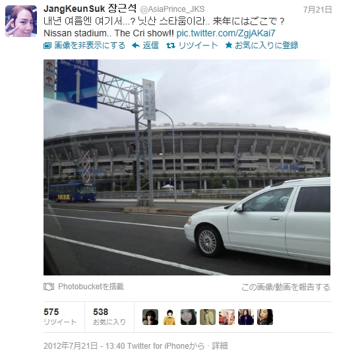Open the yellow-shirt cartoon avatar

169,317
